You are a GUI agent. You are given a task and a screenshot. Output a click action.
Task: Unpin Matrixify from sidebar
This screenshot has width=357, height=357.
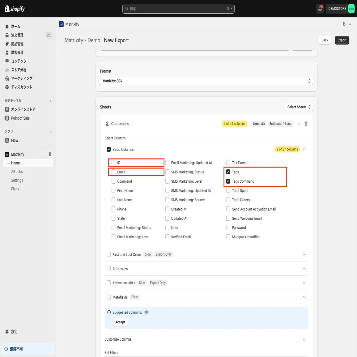click(50, 154)
